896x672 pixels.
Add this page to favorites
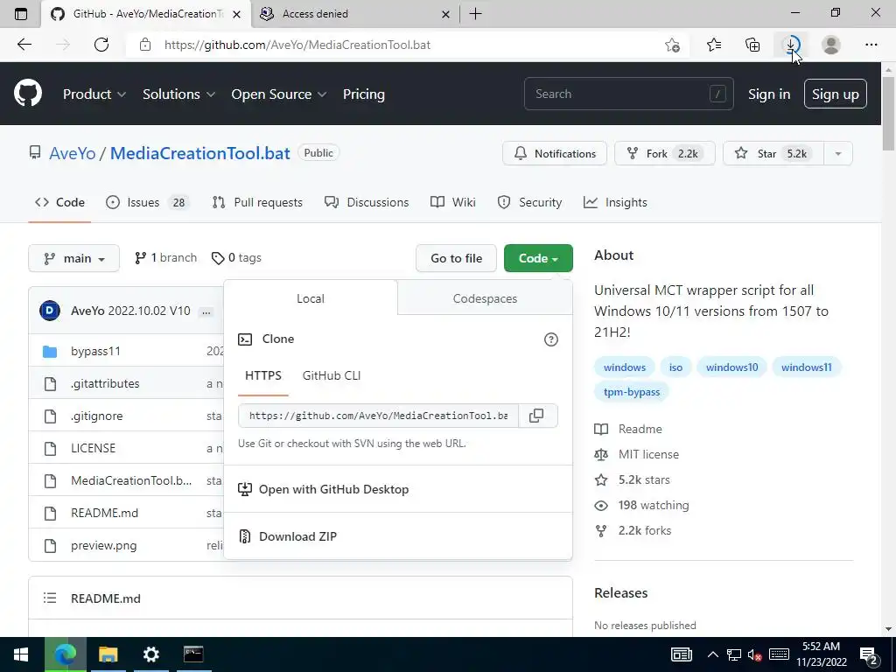[x=673, y=45]
